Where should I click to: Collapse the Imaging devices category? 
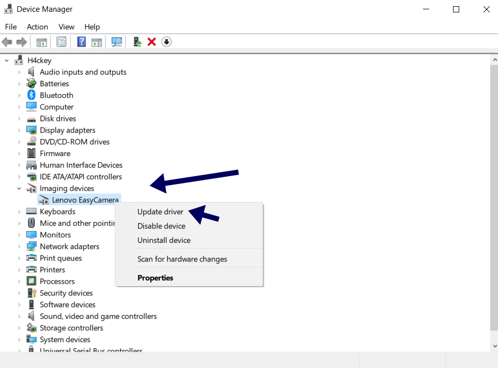(19, 189)
